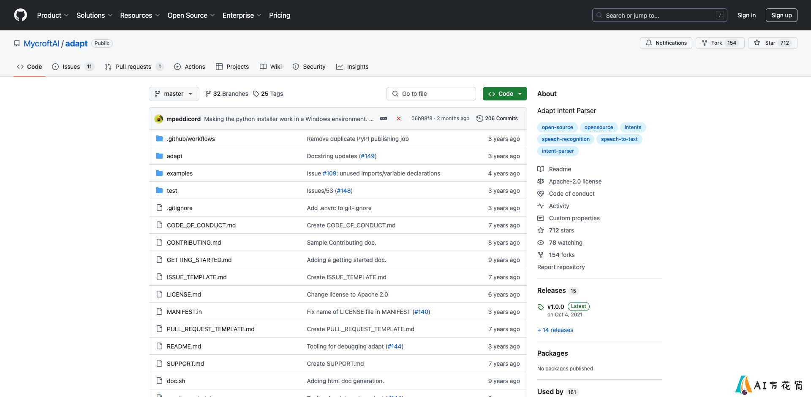View the Activity pulse icon link
Image resolution: width=811 pixels, height=397 pixels.
tap(541, 206)
